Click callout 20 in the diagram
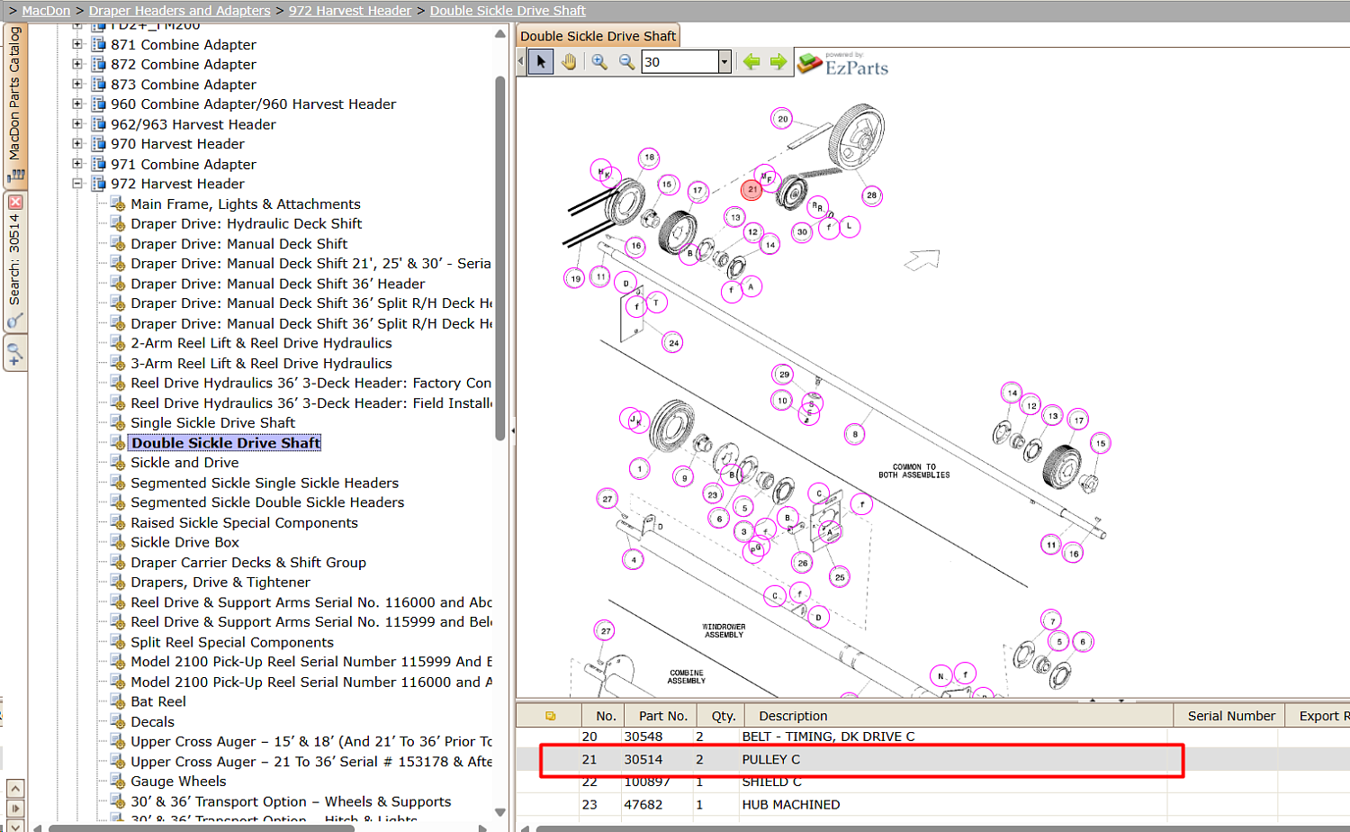 click(783, 119)
